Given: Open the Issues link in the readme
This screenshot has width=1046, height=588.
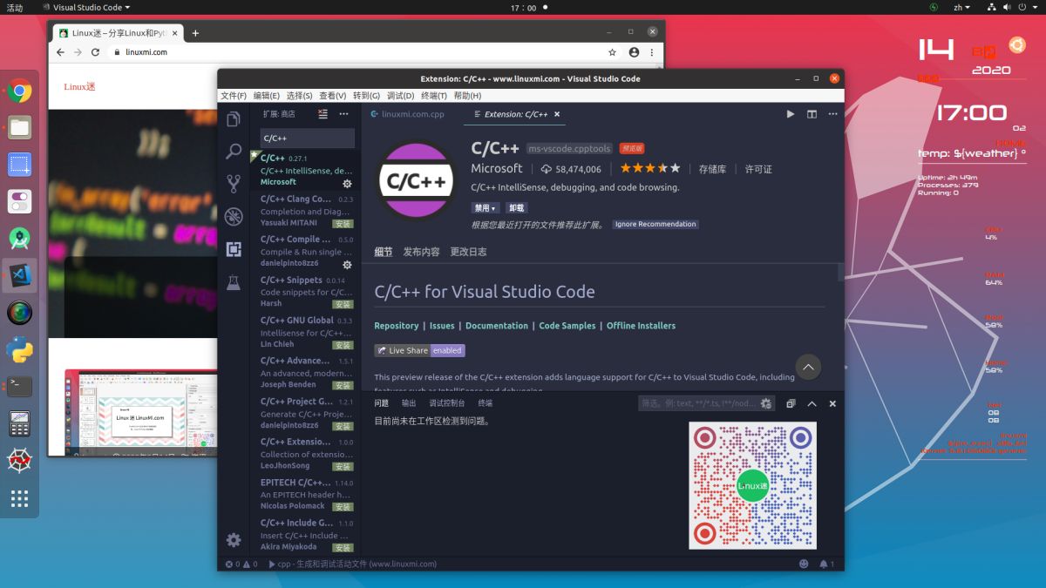Looking at the screenshot, I should (x=442, y=326).
